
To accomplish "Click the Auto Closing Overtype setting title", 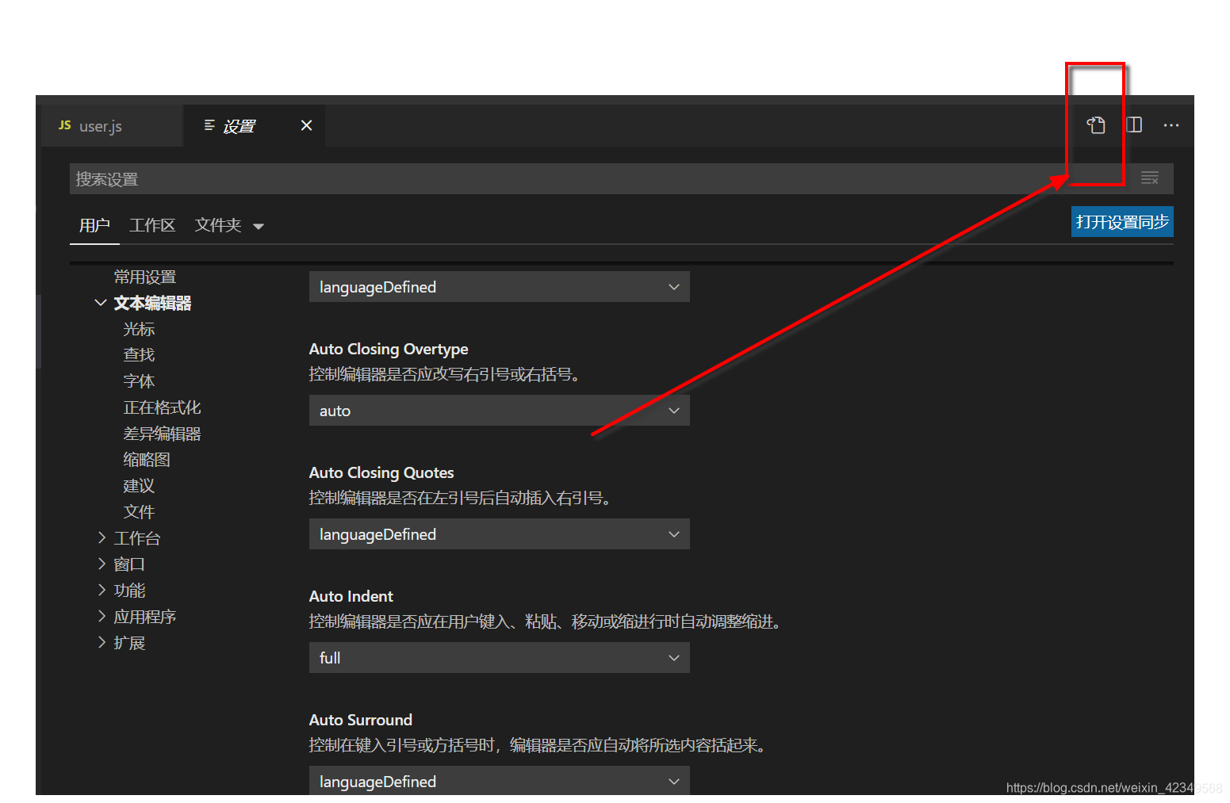I will click(389, 350).
